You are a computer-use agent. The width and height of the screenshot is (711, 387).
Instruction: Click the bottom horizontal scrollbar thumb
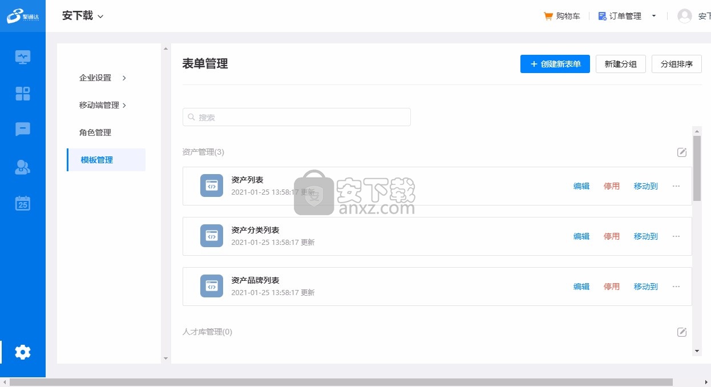coord(341,382)
